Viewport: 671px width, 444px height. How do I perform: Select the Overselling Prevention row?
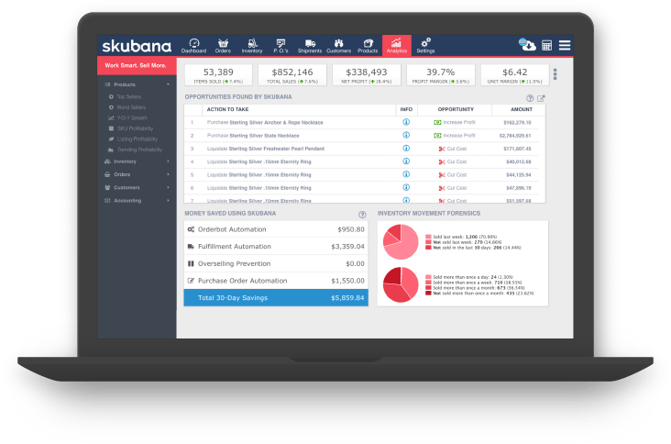[x=276, y=264]
